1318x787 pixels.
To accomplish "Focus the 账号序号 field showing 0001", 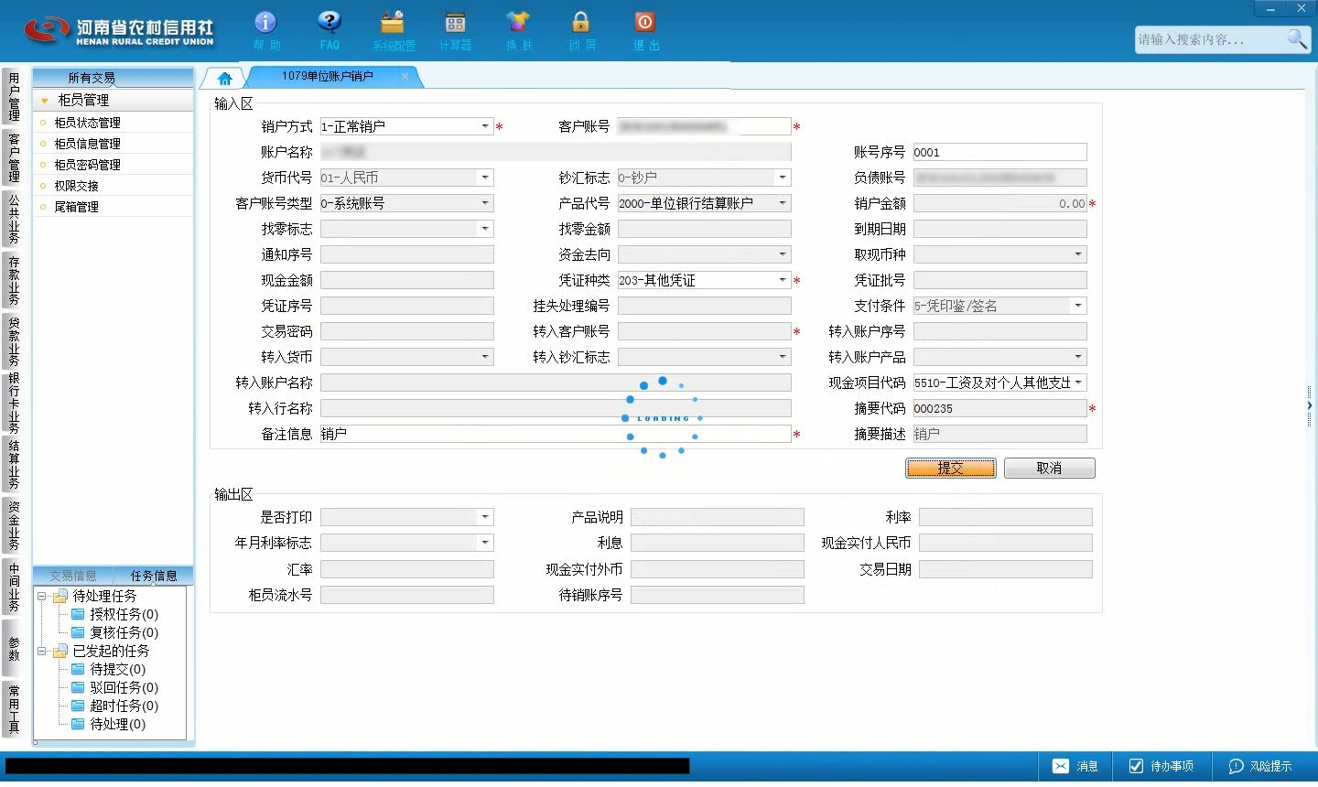I will coord(999,152).
